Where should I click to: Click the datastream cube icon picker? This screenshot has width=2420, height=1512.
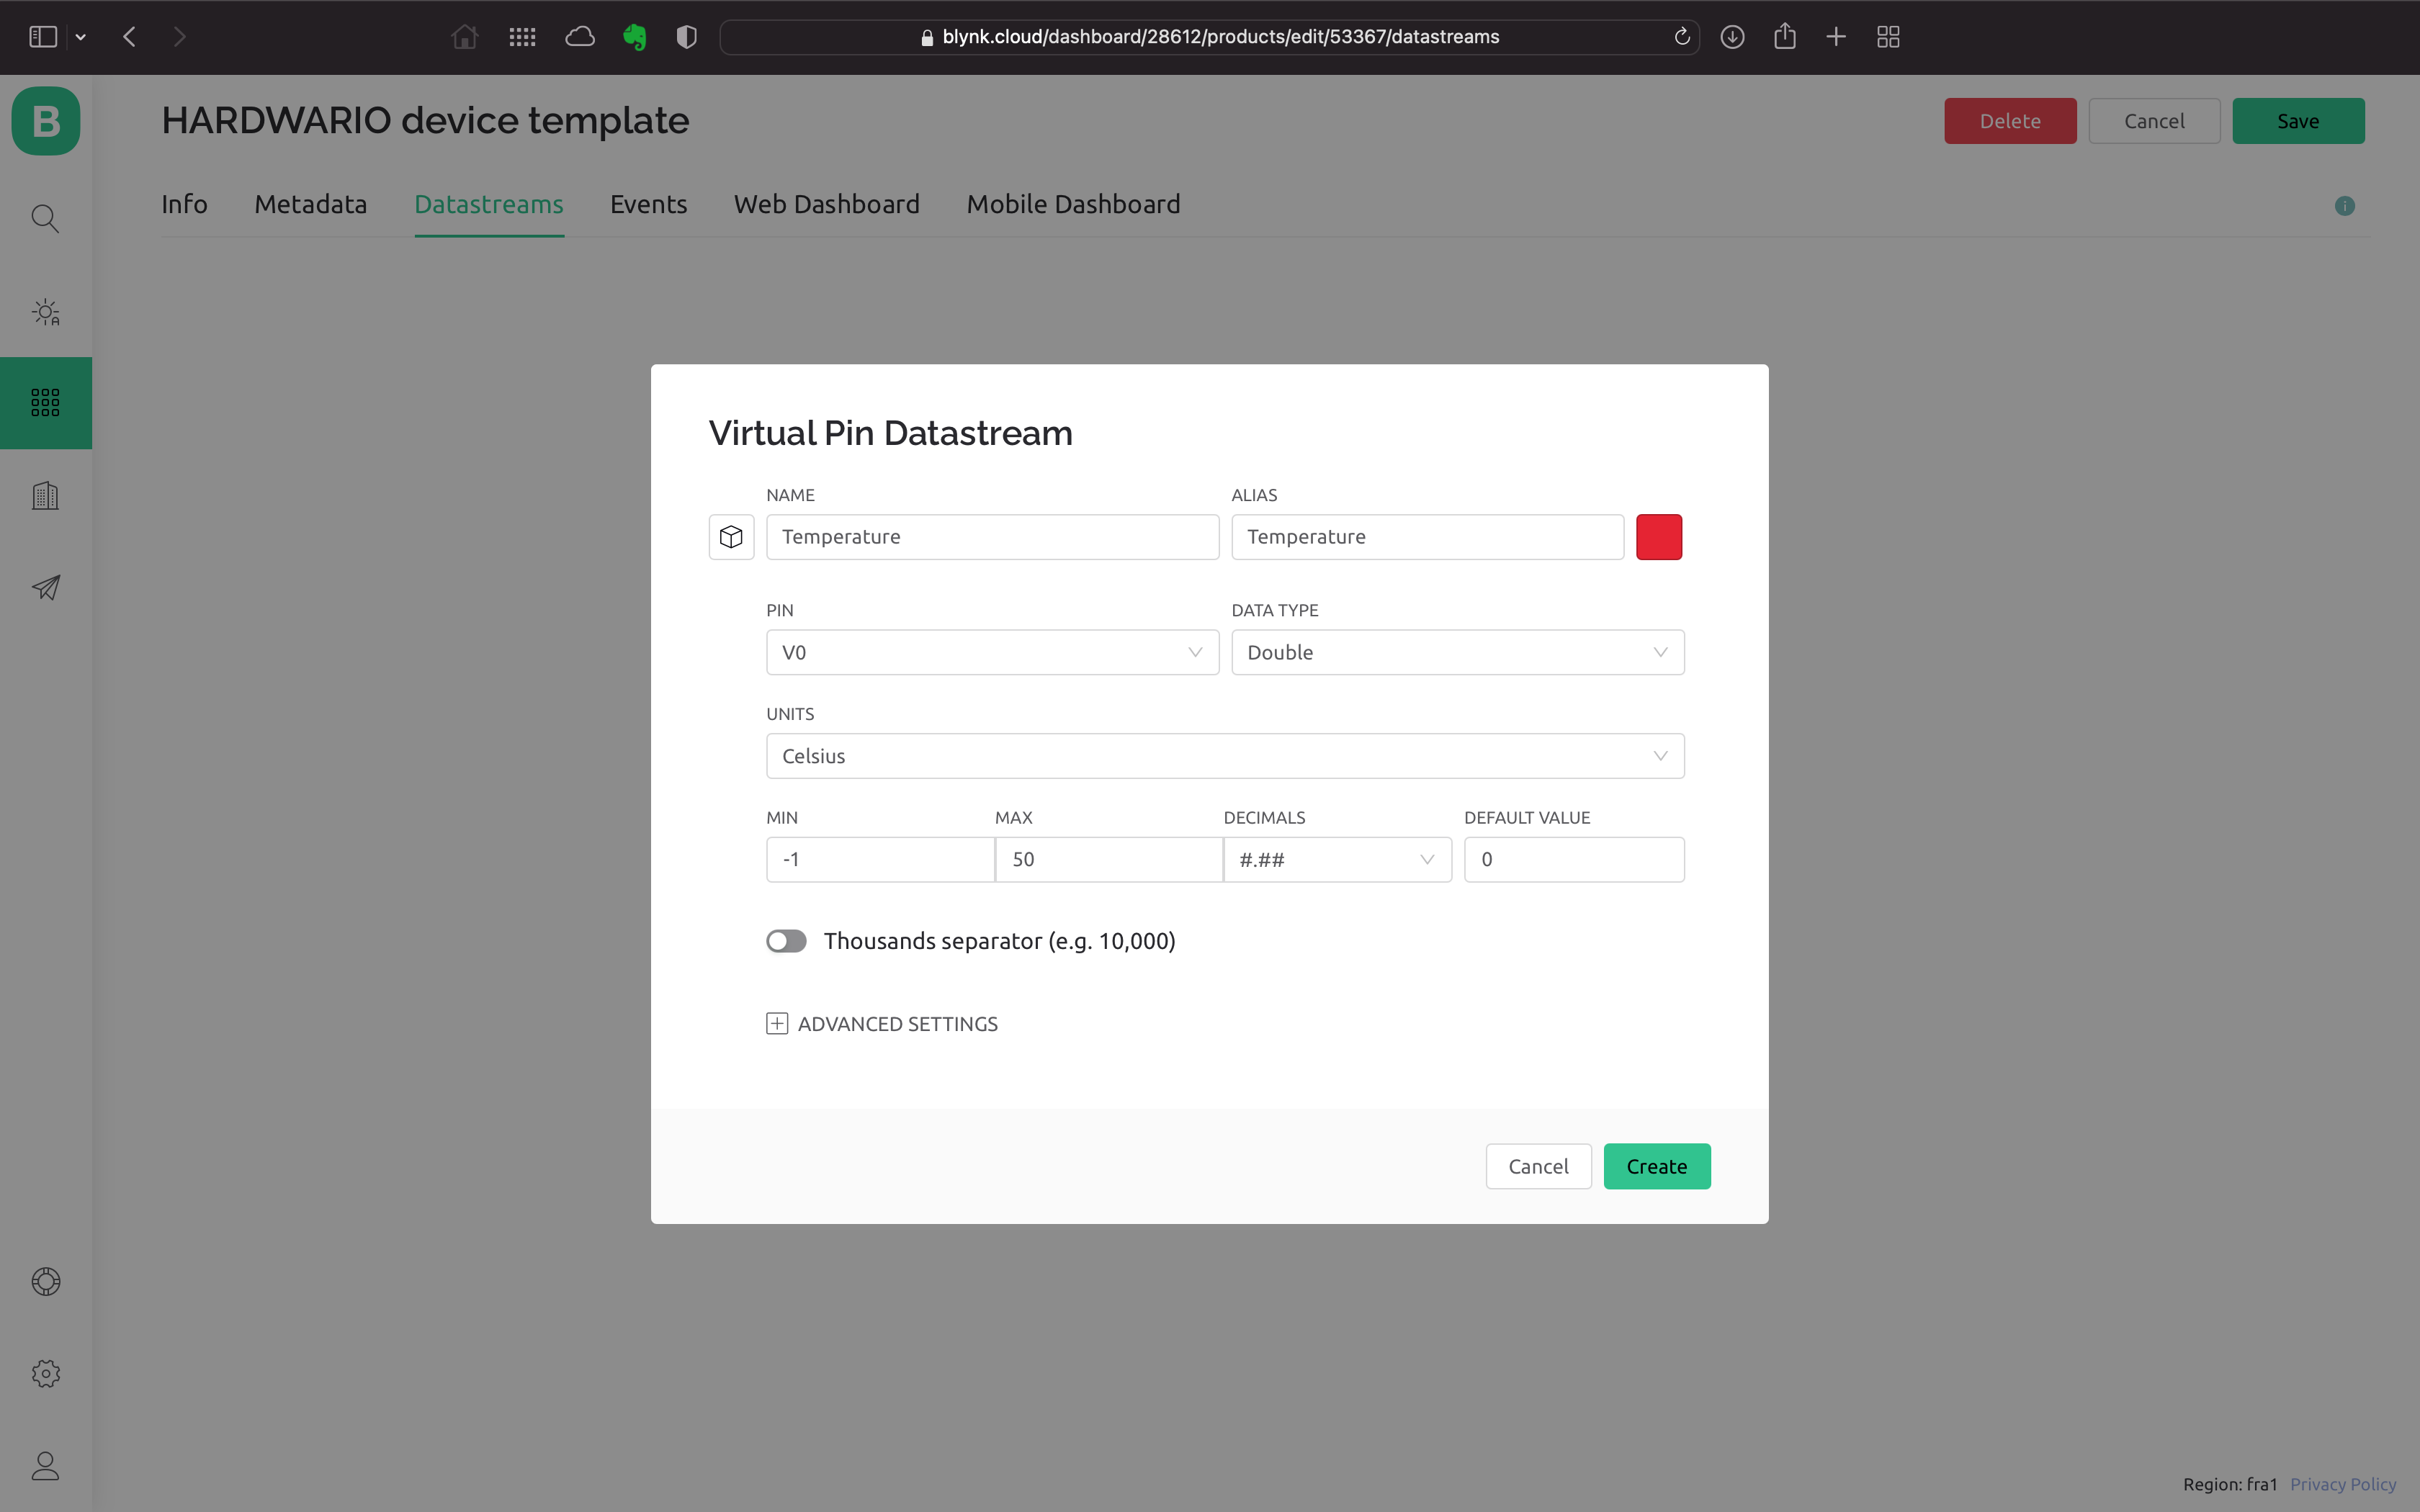731,537
